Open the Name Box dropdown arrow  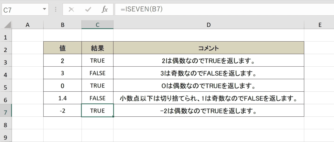(x=44, y=9)
